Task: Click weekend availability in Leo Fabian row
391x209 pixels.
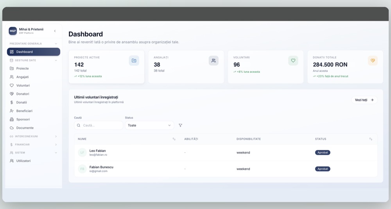Action: pos(243,153)
